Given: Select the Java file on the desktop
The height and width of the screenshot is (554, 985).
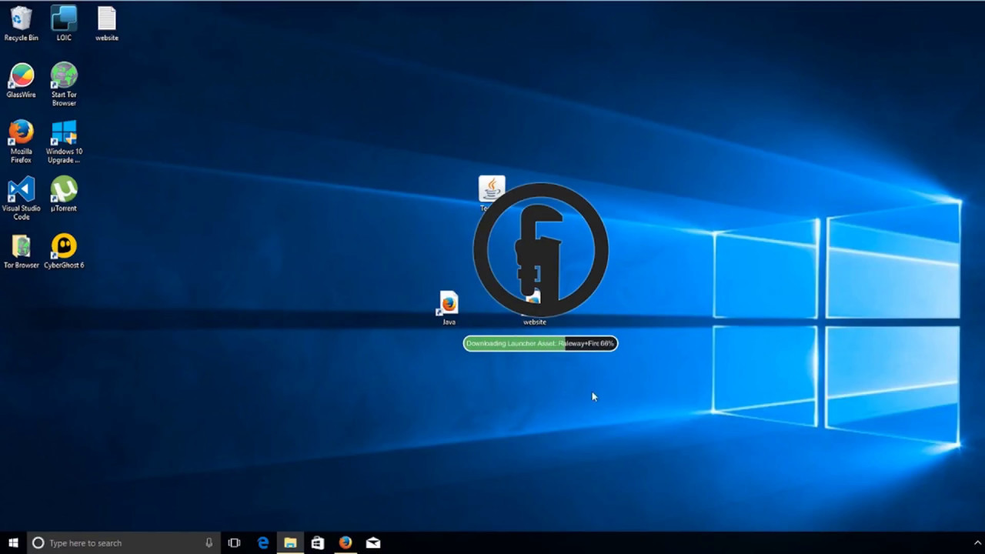Looking at the screenshot, I should click(x=449, y=304).
